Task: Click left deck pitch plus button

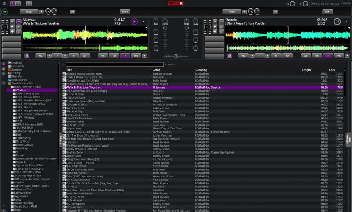Action: tap(12, 32)
